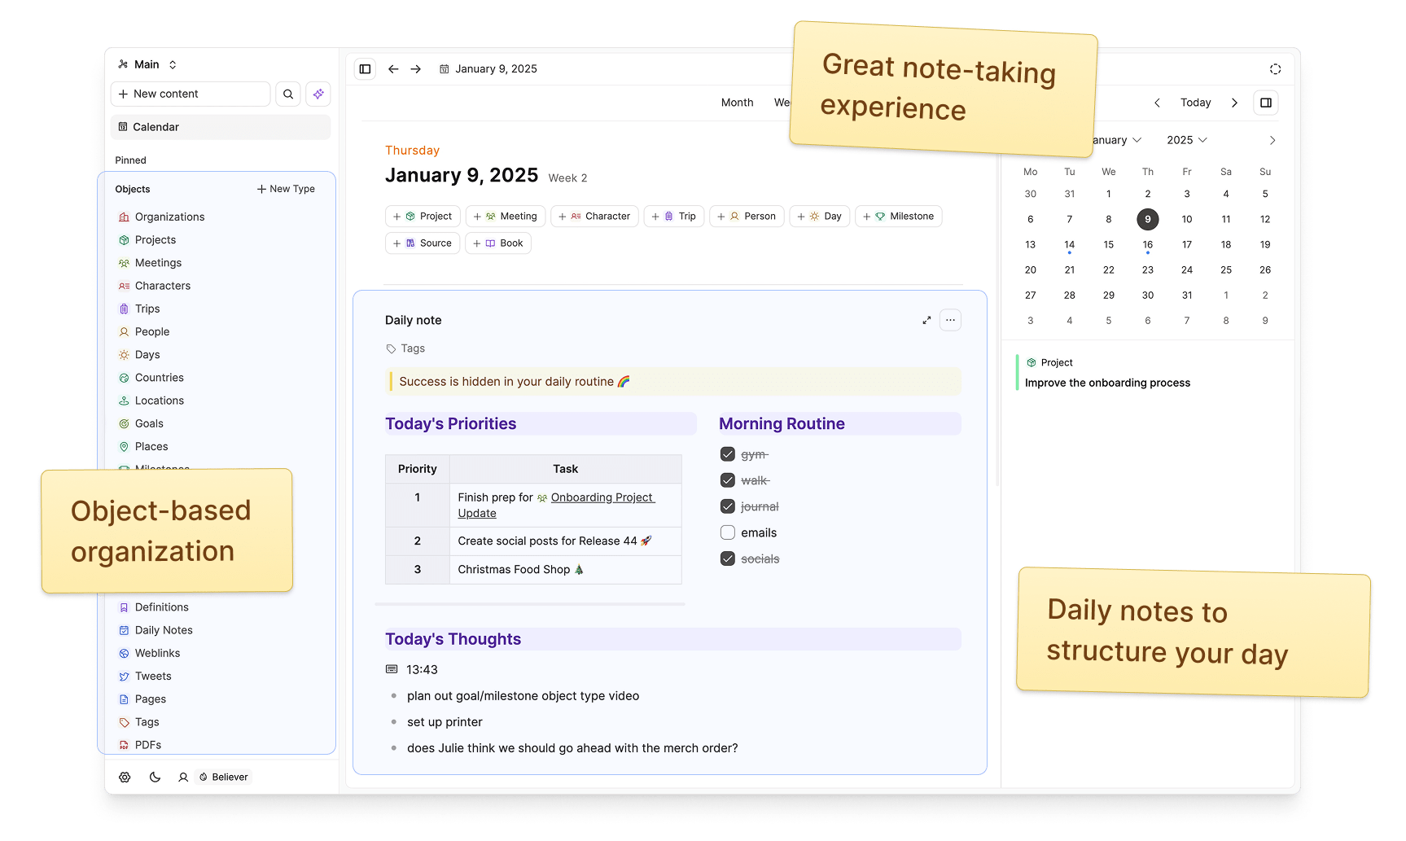Check the emails checkbox
Image resolution: width=1406 pixels, height=841 pixels.
(728, 533)
